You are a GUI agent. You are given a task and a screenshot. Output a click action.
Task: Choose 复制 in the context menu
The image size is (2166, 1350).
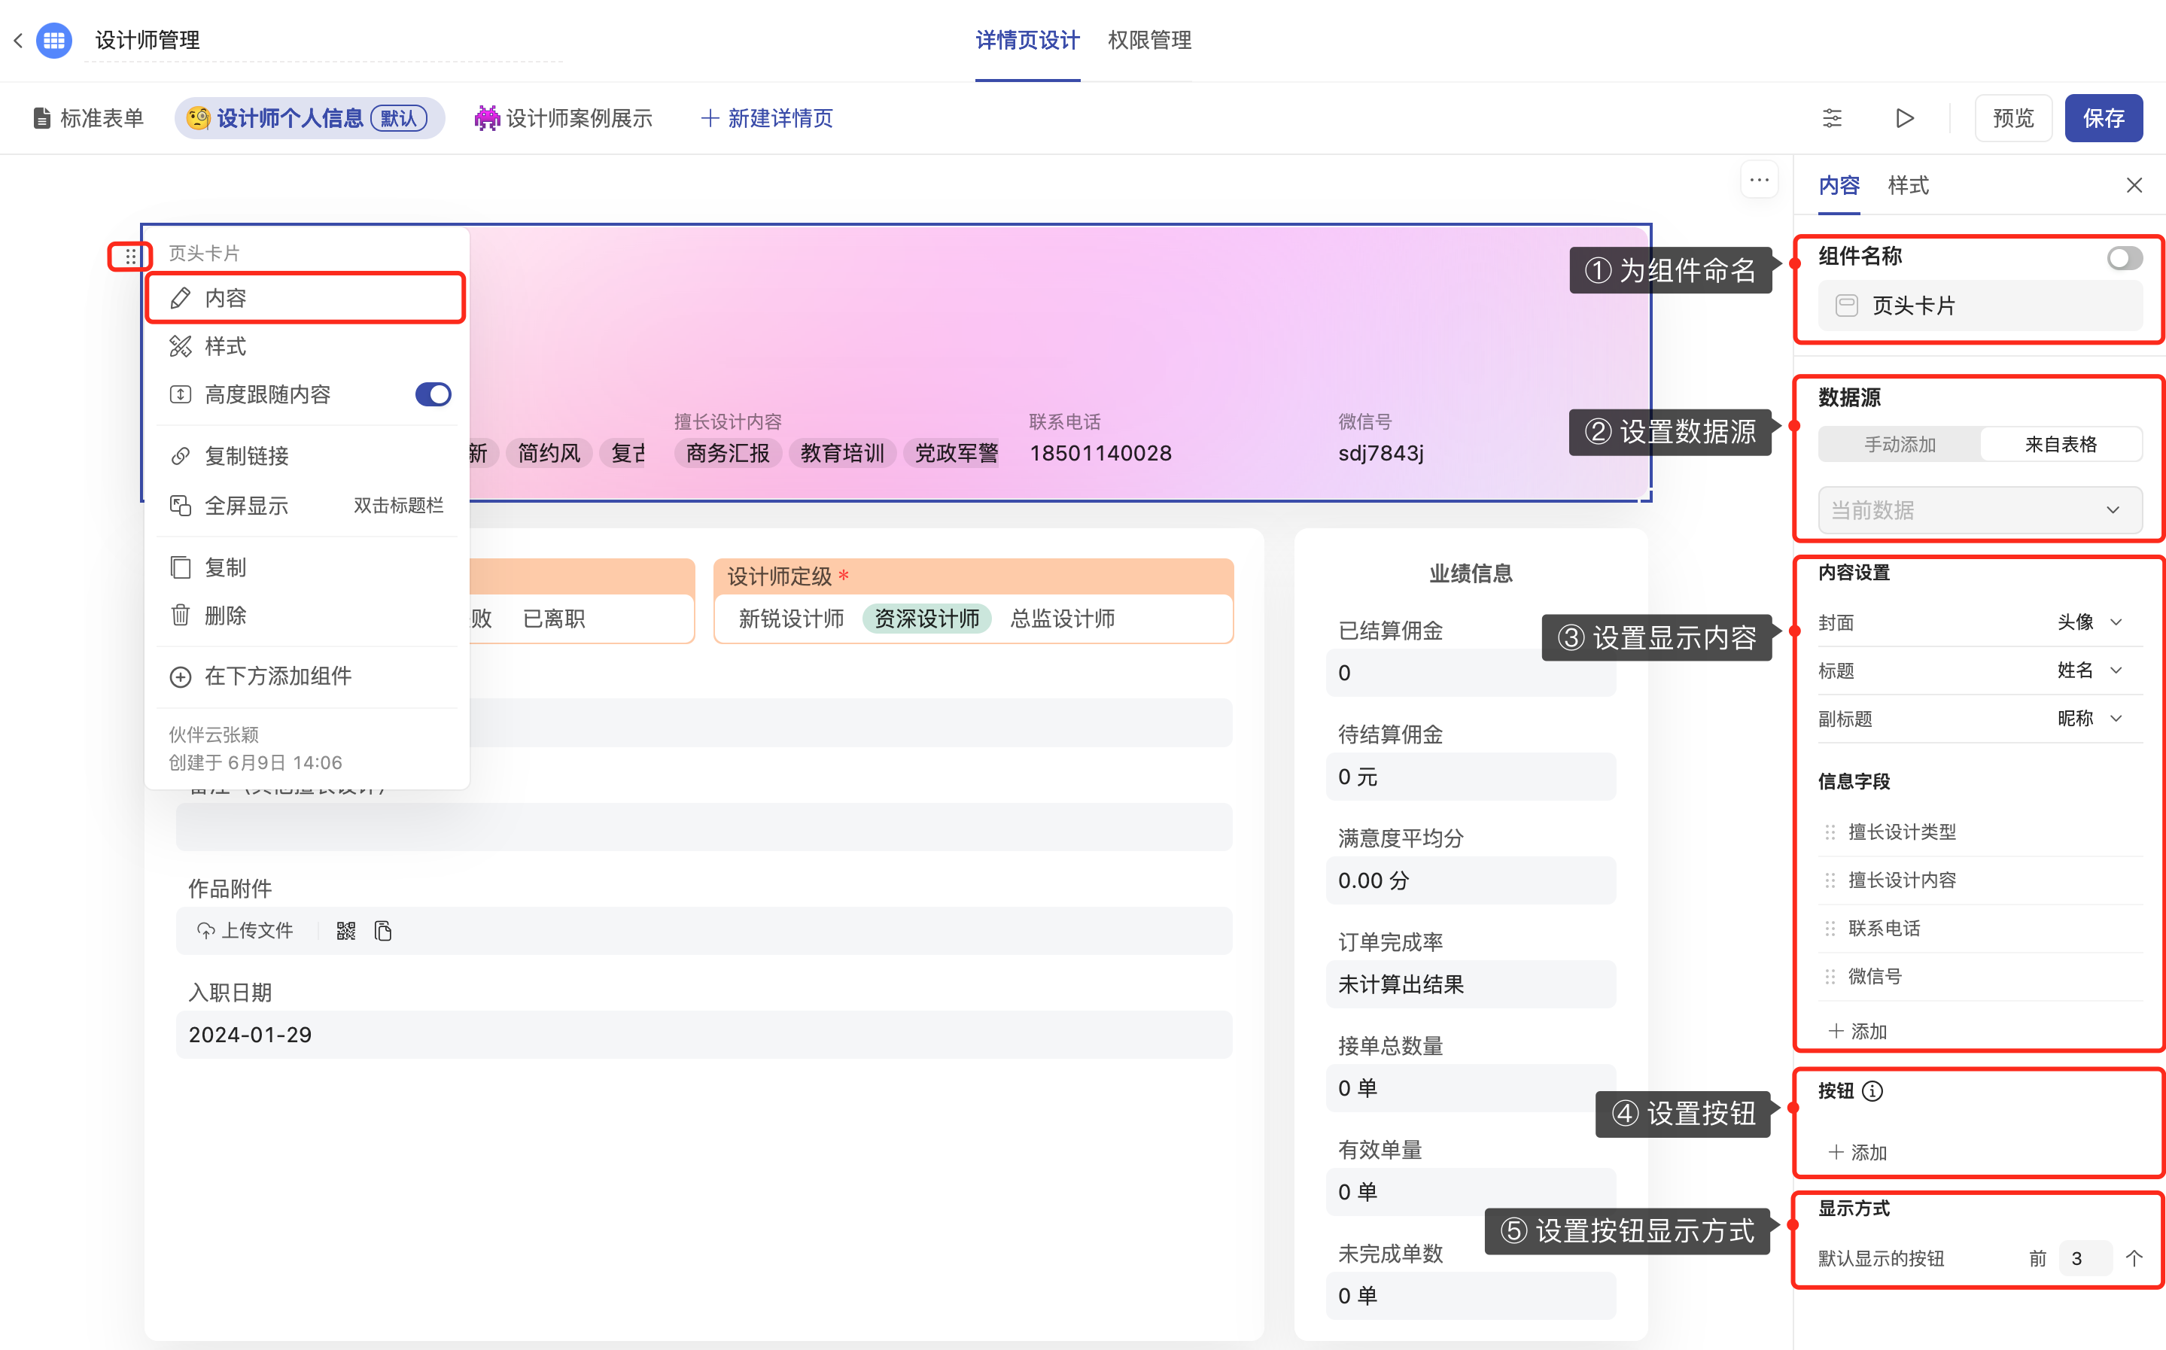pos(306,567)
